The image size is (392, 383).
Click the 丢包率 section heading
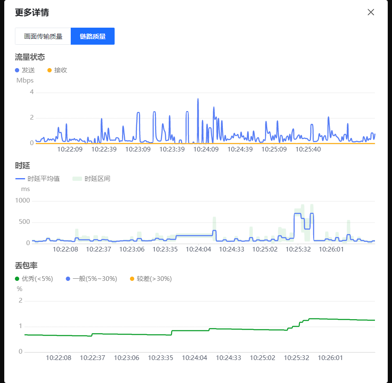pyautogui.click(x=26, y=266)
